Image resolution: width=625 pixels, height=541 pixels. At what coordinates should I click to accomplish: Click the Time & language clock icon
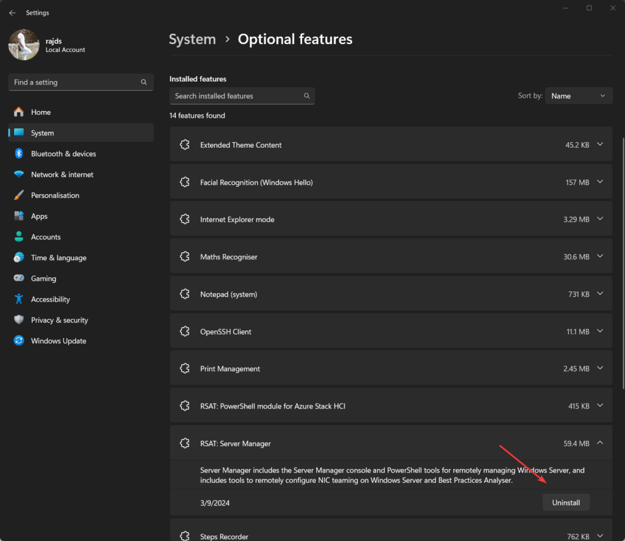[x=19, y=258]
